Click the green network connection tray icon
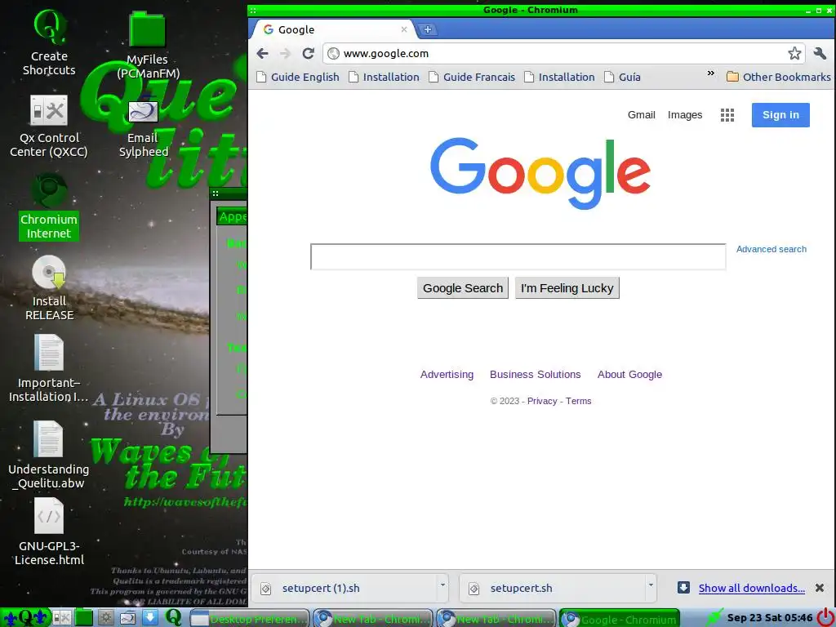 tap(714, 618)
